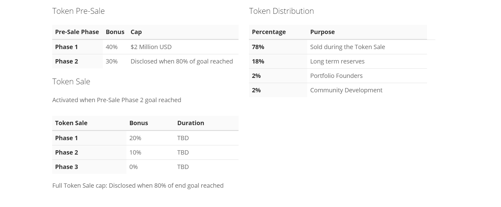Screen dimensions: 501x207
Task: Click the Purpose column header
Action: click(322, 32)
